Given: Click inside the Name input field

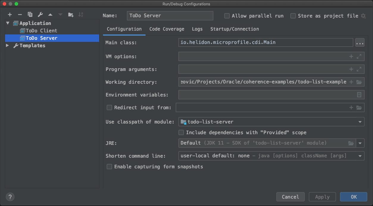Looking at the screenshot, I should 170,15.
